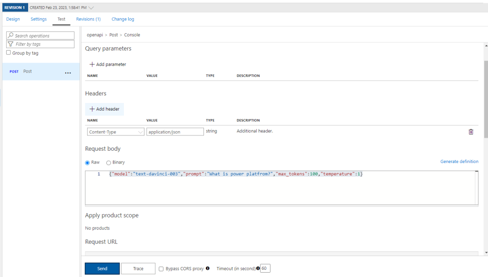Click the search operations magnifier icon
The width and height of the screenshot is (488, 277).
coord(10,36)
